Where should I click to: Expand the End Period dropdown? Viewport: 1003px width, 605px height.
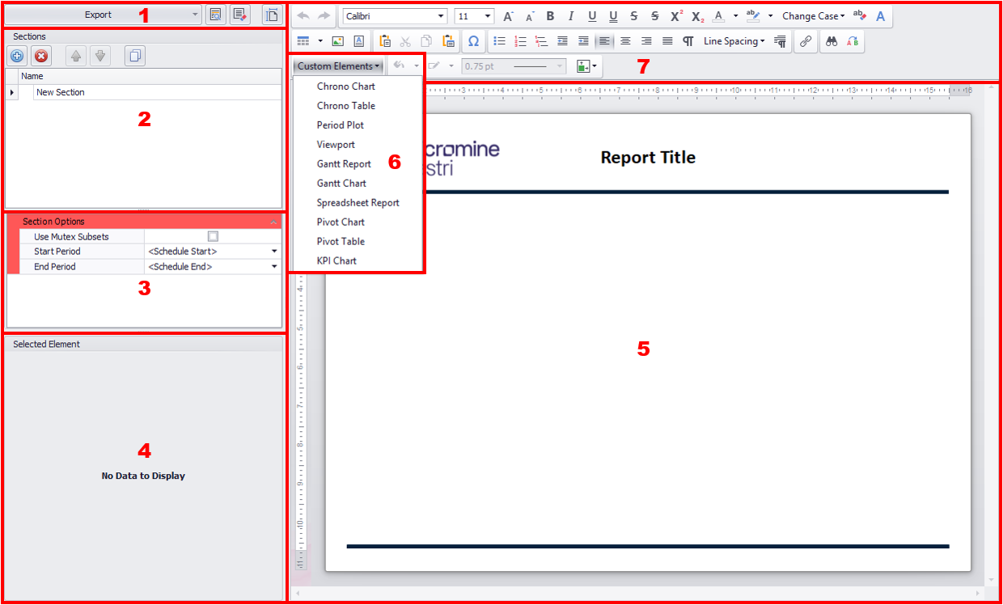273,267
